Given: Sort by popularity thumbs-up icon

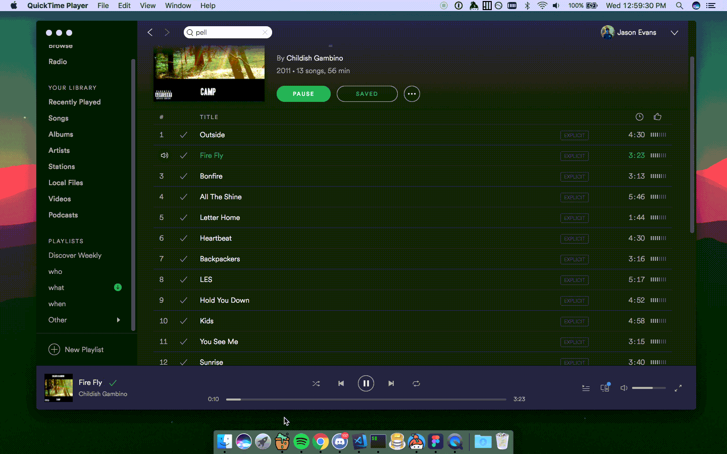Looking at the screenshot, I should 657,117.
